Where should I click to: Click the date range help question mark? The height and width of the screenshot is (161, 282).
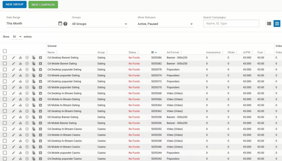(65, 24)
